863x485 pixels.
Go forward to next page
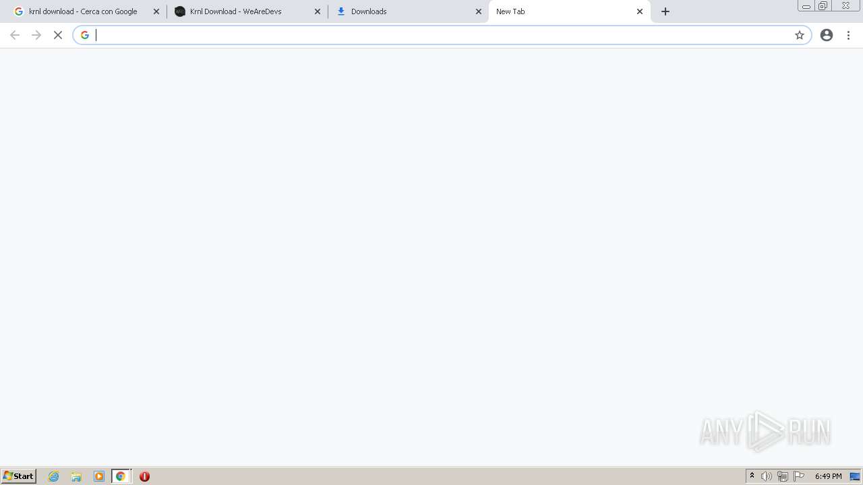[36, 35]
